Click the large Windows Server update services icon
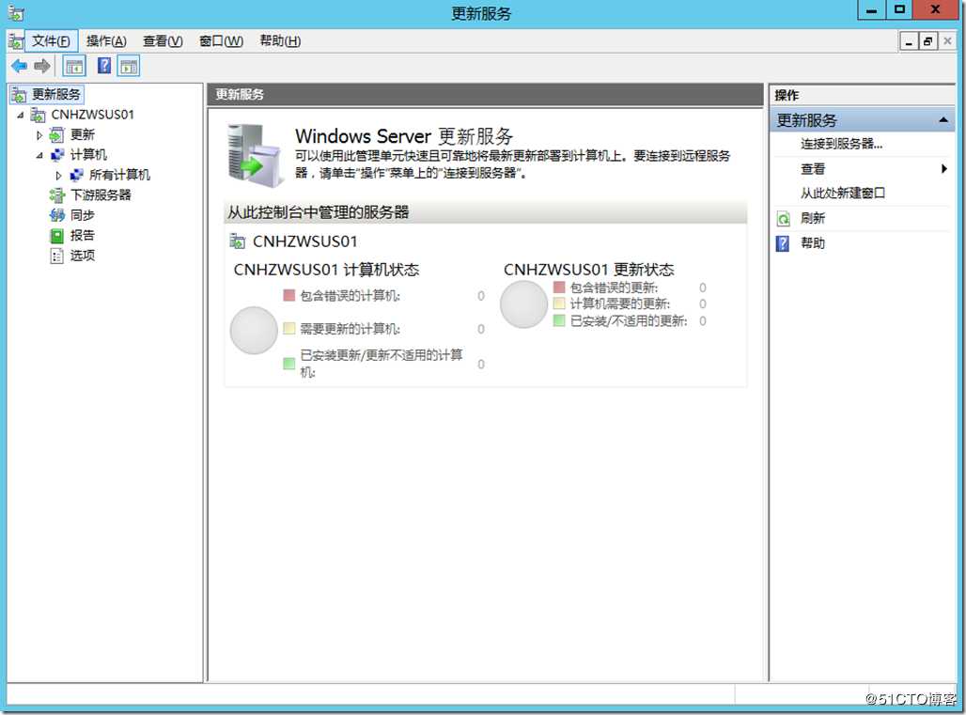 coord(254,155)
